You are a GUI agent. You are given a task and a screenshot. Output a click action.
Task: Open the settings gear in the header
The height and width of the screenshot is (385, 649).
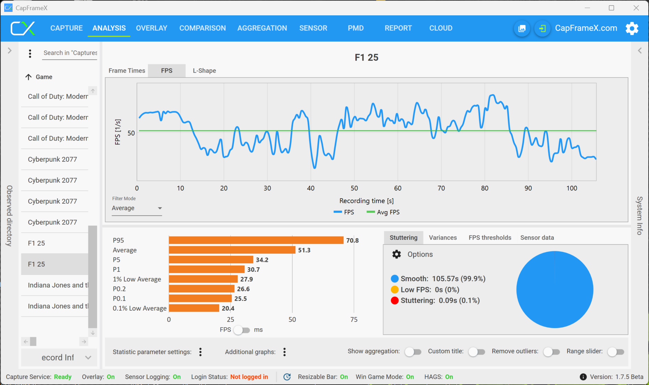click(632, 28)
